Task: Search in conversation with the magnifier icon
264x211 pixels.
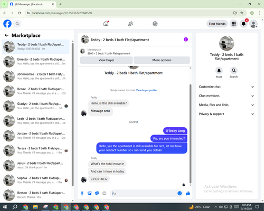Action: click(234, 71)
